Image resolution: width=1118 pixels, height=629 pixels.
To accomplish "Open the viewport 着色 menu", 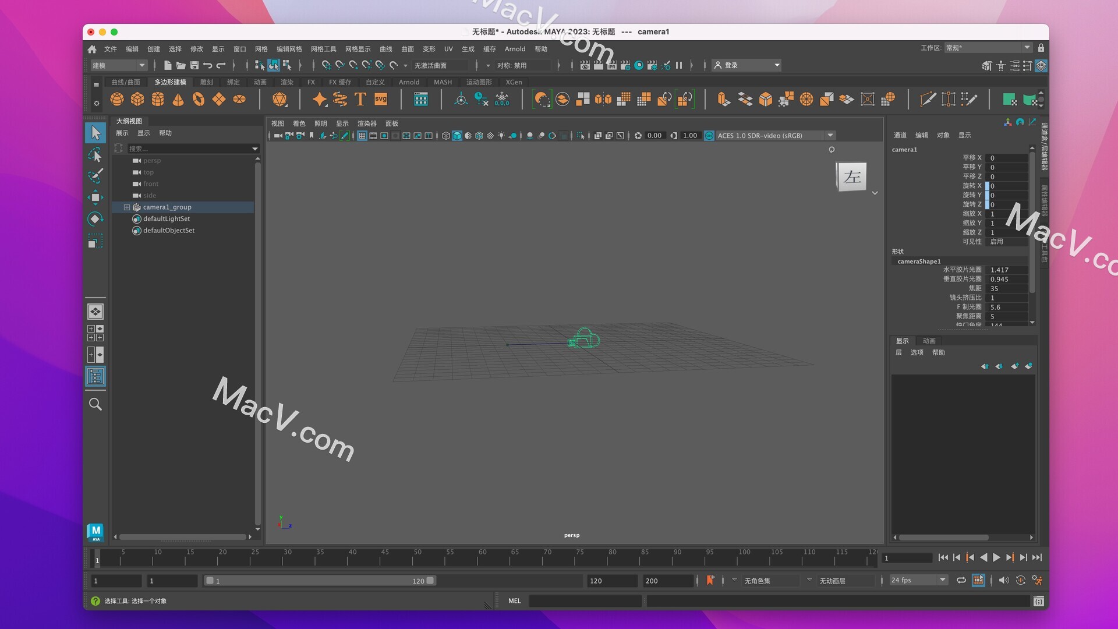I will pyautogui.click(x=299, y=123).
